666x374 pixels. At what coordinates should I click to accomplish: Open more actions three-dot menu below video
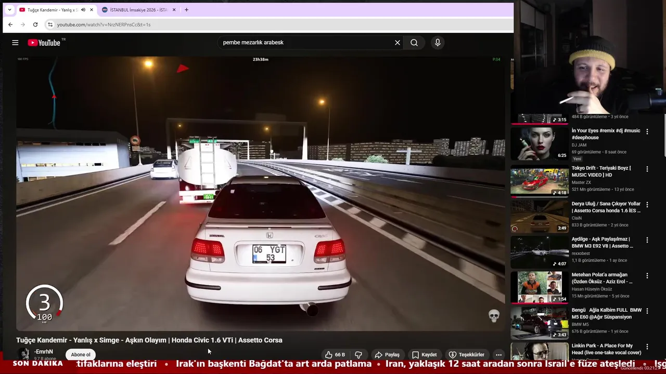[498, 355]
